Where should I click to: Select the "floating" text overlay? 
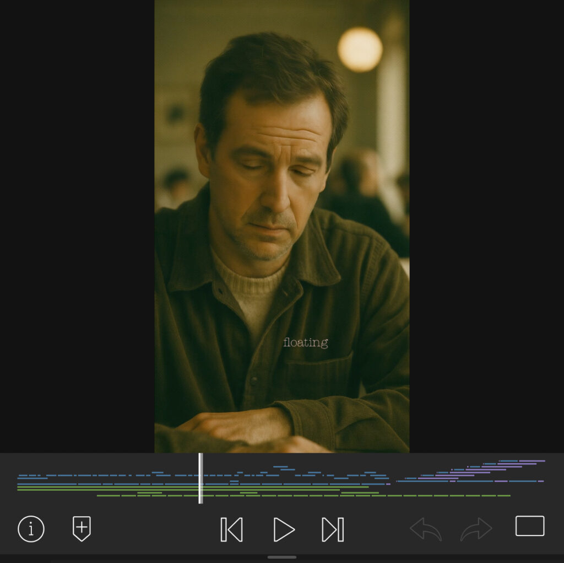click(305, 343)
